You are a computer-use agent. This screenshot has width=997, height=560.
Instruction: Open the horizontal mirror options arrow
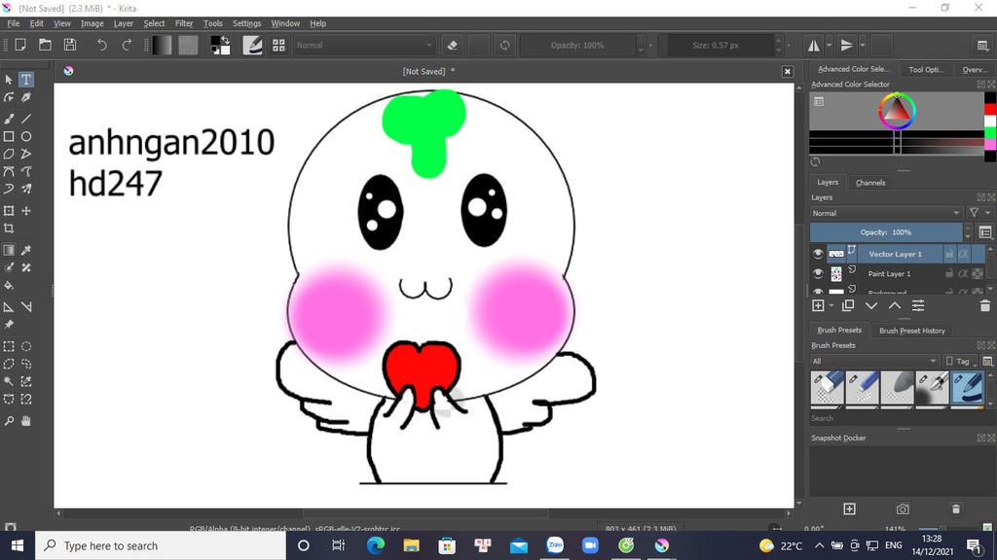tap(830, 45)
